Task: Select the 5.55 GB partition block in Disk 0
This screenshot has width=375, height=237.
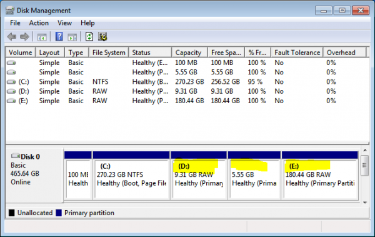Action: (254, 176)
